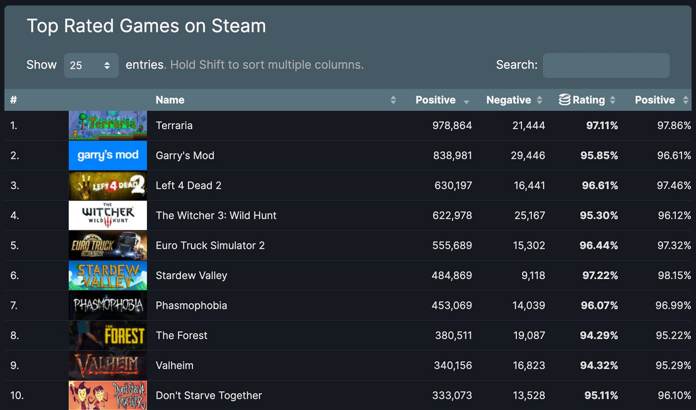Click the # column header
The width and height of the screenshot is (696, 410).
13,99
